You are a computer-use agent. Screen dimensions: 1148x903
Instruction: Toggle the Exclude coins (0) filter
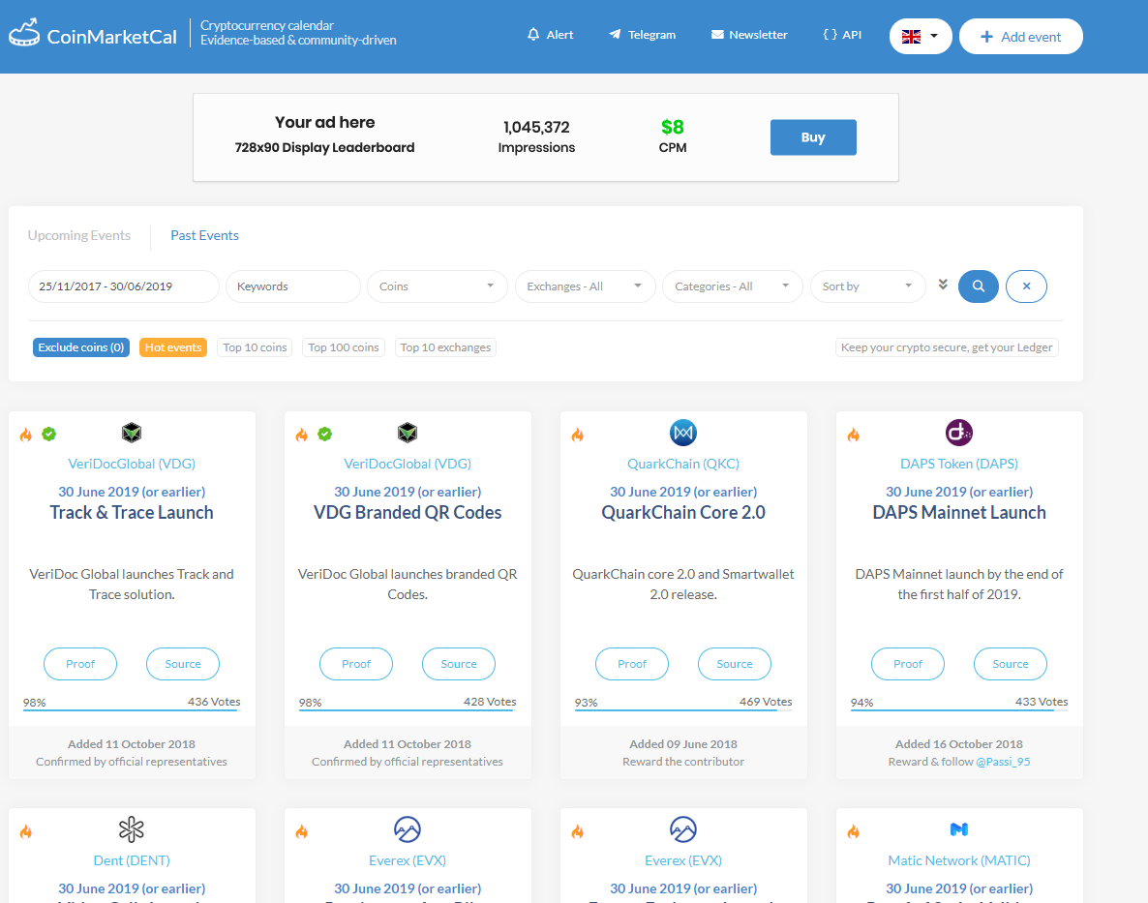[x=81, y=346]
